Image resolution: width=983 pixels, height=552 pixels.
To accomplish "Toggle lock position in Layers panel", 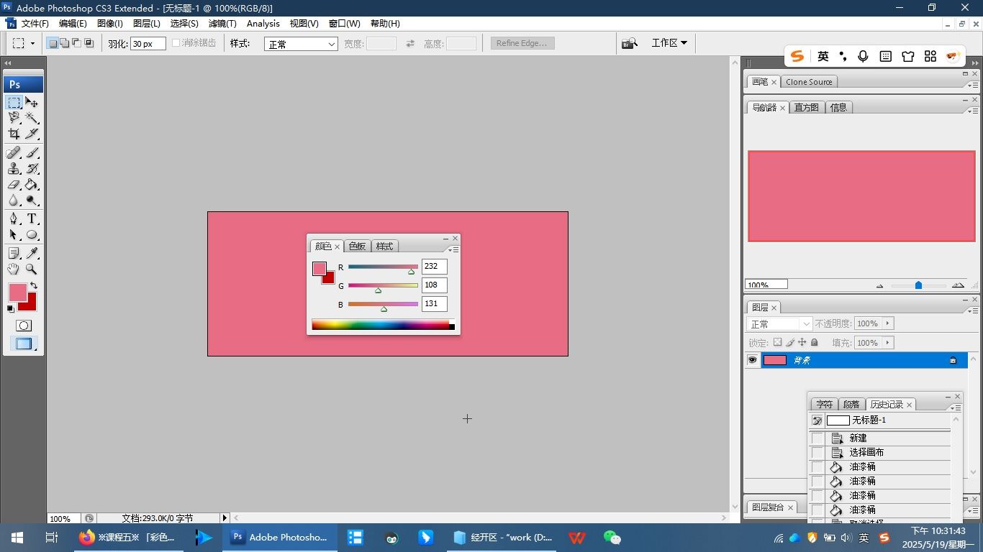I will click(802, 343).
